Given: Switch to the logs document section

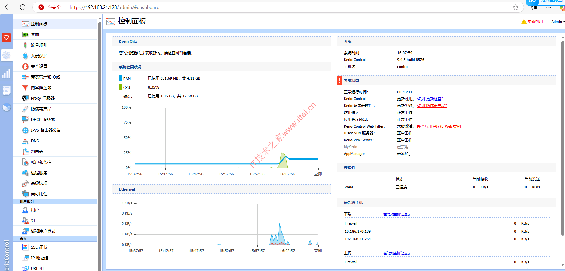Looking at the screenshot, I should 7,91.
